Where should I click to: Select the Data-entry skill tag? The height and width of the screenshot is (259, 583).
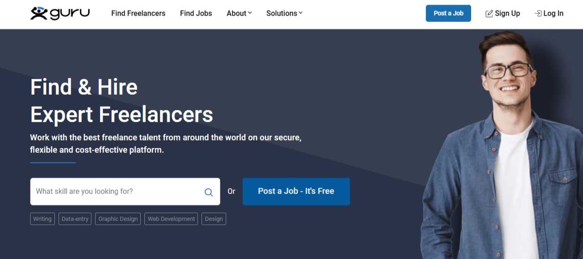click(75, 219)
